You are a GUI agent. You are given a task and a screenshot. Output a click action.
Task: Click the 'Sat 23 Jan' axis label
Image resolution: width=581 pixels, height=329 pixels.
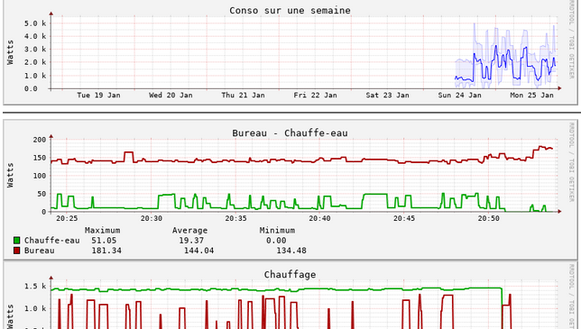coord(388,96)
